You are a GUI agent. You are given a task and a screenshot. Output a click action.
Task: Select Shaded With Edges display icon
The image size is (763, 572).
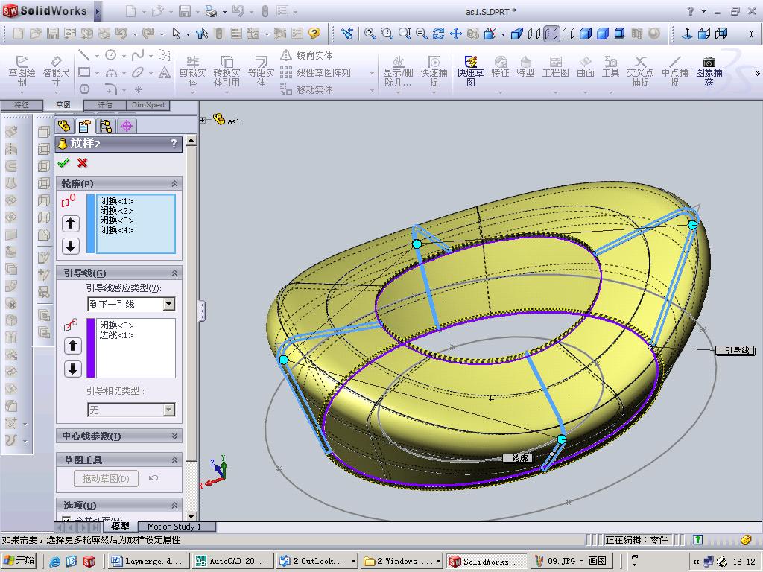click(586, 33)
